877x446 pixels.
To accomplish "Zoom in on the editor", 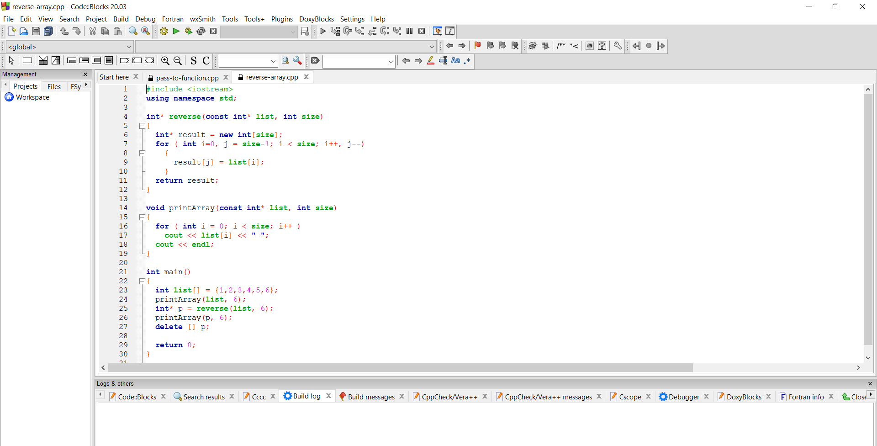I will point(165,61).
